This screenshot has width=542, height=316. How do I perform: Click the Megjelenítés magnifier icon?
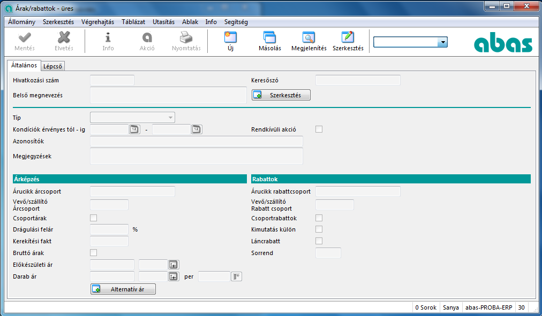(x=308, y=37)
